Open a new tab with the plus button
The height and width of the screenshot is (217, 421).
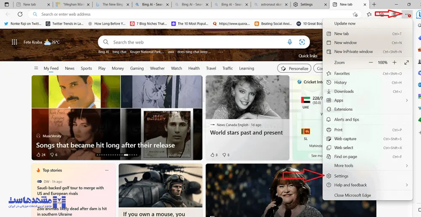374,4
